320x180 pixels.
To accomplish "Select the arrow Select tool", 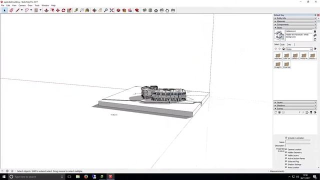I will (4, 10).
